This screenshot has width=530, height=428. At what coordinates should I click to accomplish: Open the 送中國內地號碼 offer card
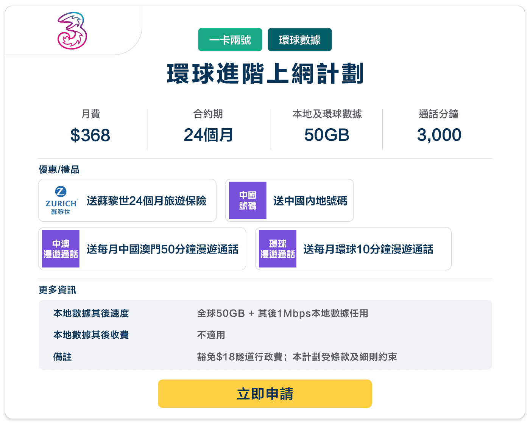click(290, 201)
